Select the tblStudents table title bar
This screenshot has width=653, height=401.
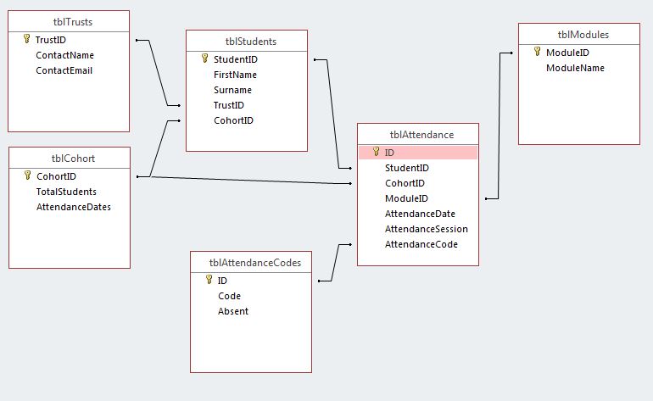click(247, 42)
